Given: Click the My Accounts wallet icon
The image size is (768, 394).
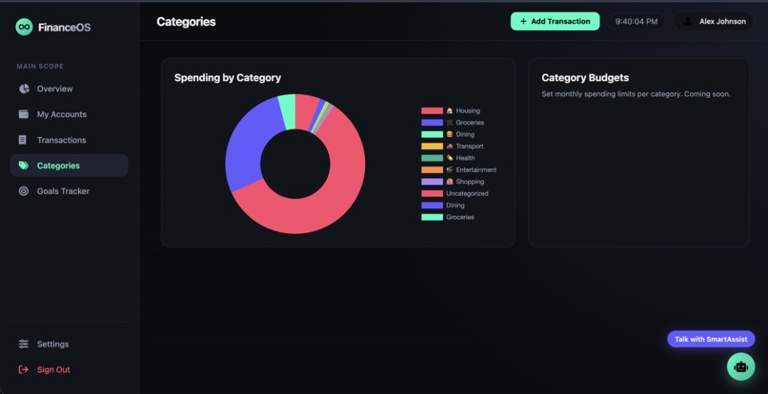Looking at the screenshot, I should (x=24, y=114).
